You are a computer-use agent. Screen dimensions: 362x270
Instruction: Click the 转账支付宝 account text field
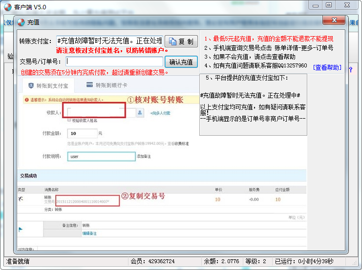(109, 41)
